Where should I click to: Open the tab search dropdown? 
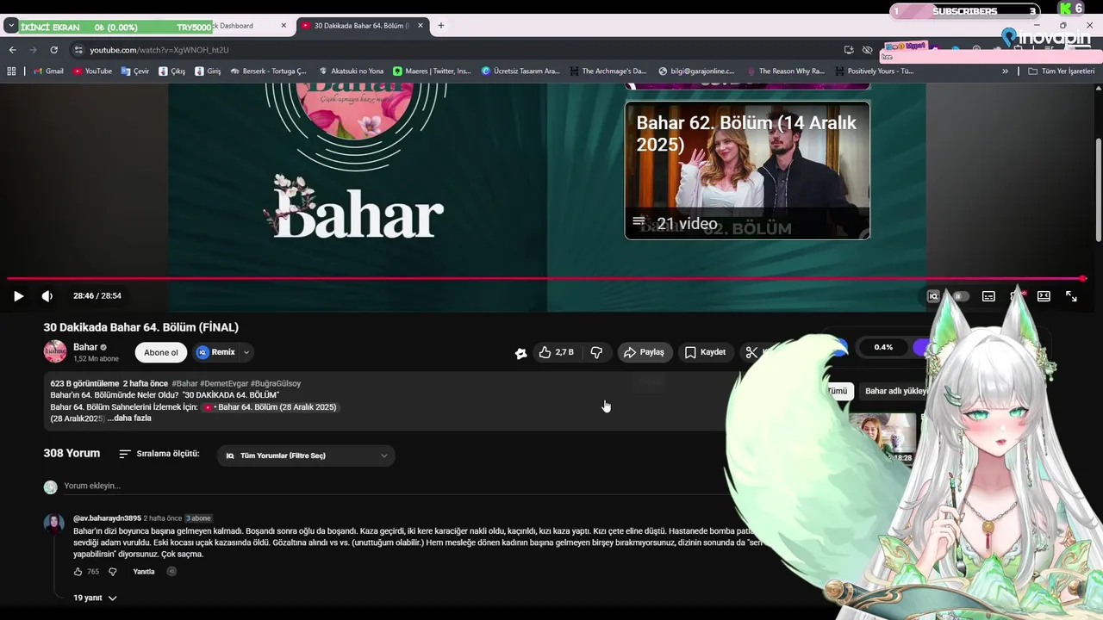tap(11, 26)
